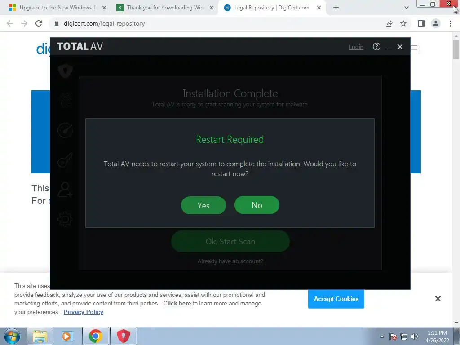Select the key password sidebar icon
Viewport: 460px width, 345px height.
click(x=65, y=160)
